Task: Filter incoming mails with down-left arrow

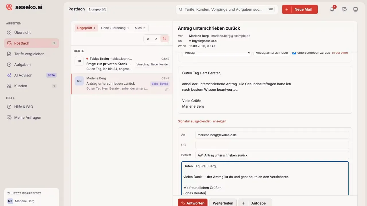Action: click(x=148, y=39)
